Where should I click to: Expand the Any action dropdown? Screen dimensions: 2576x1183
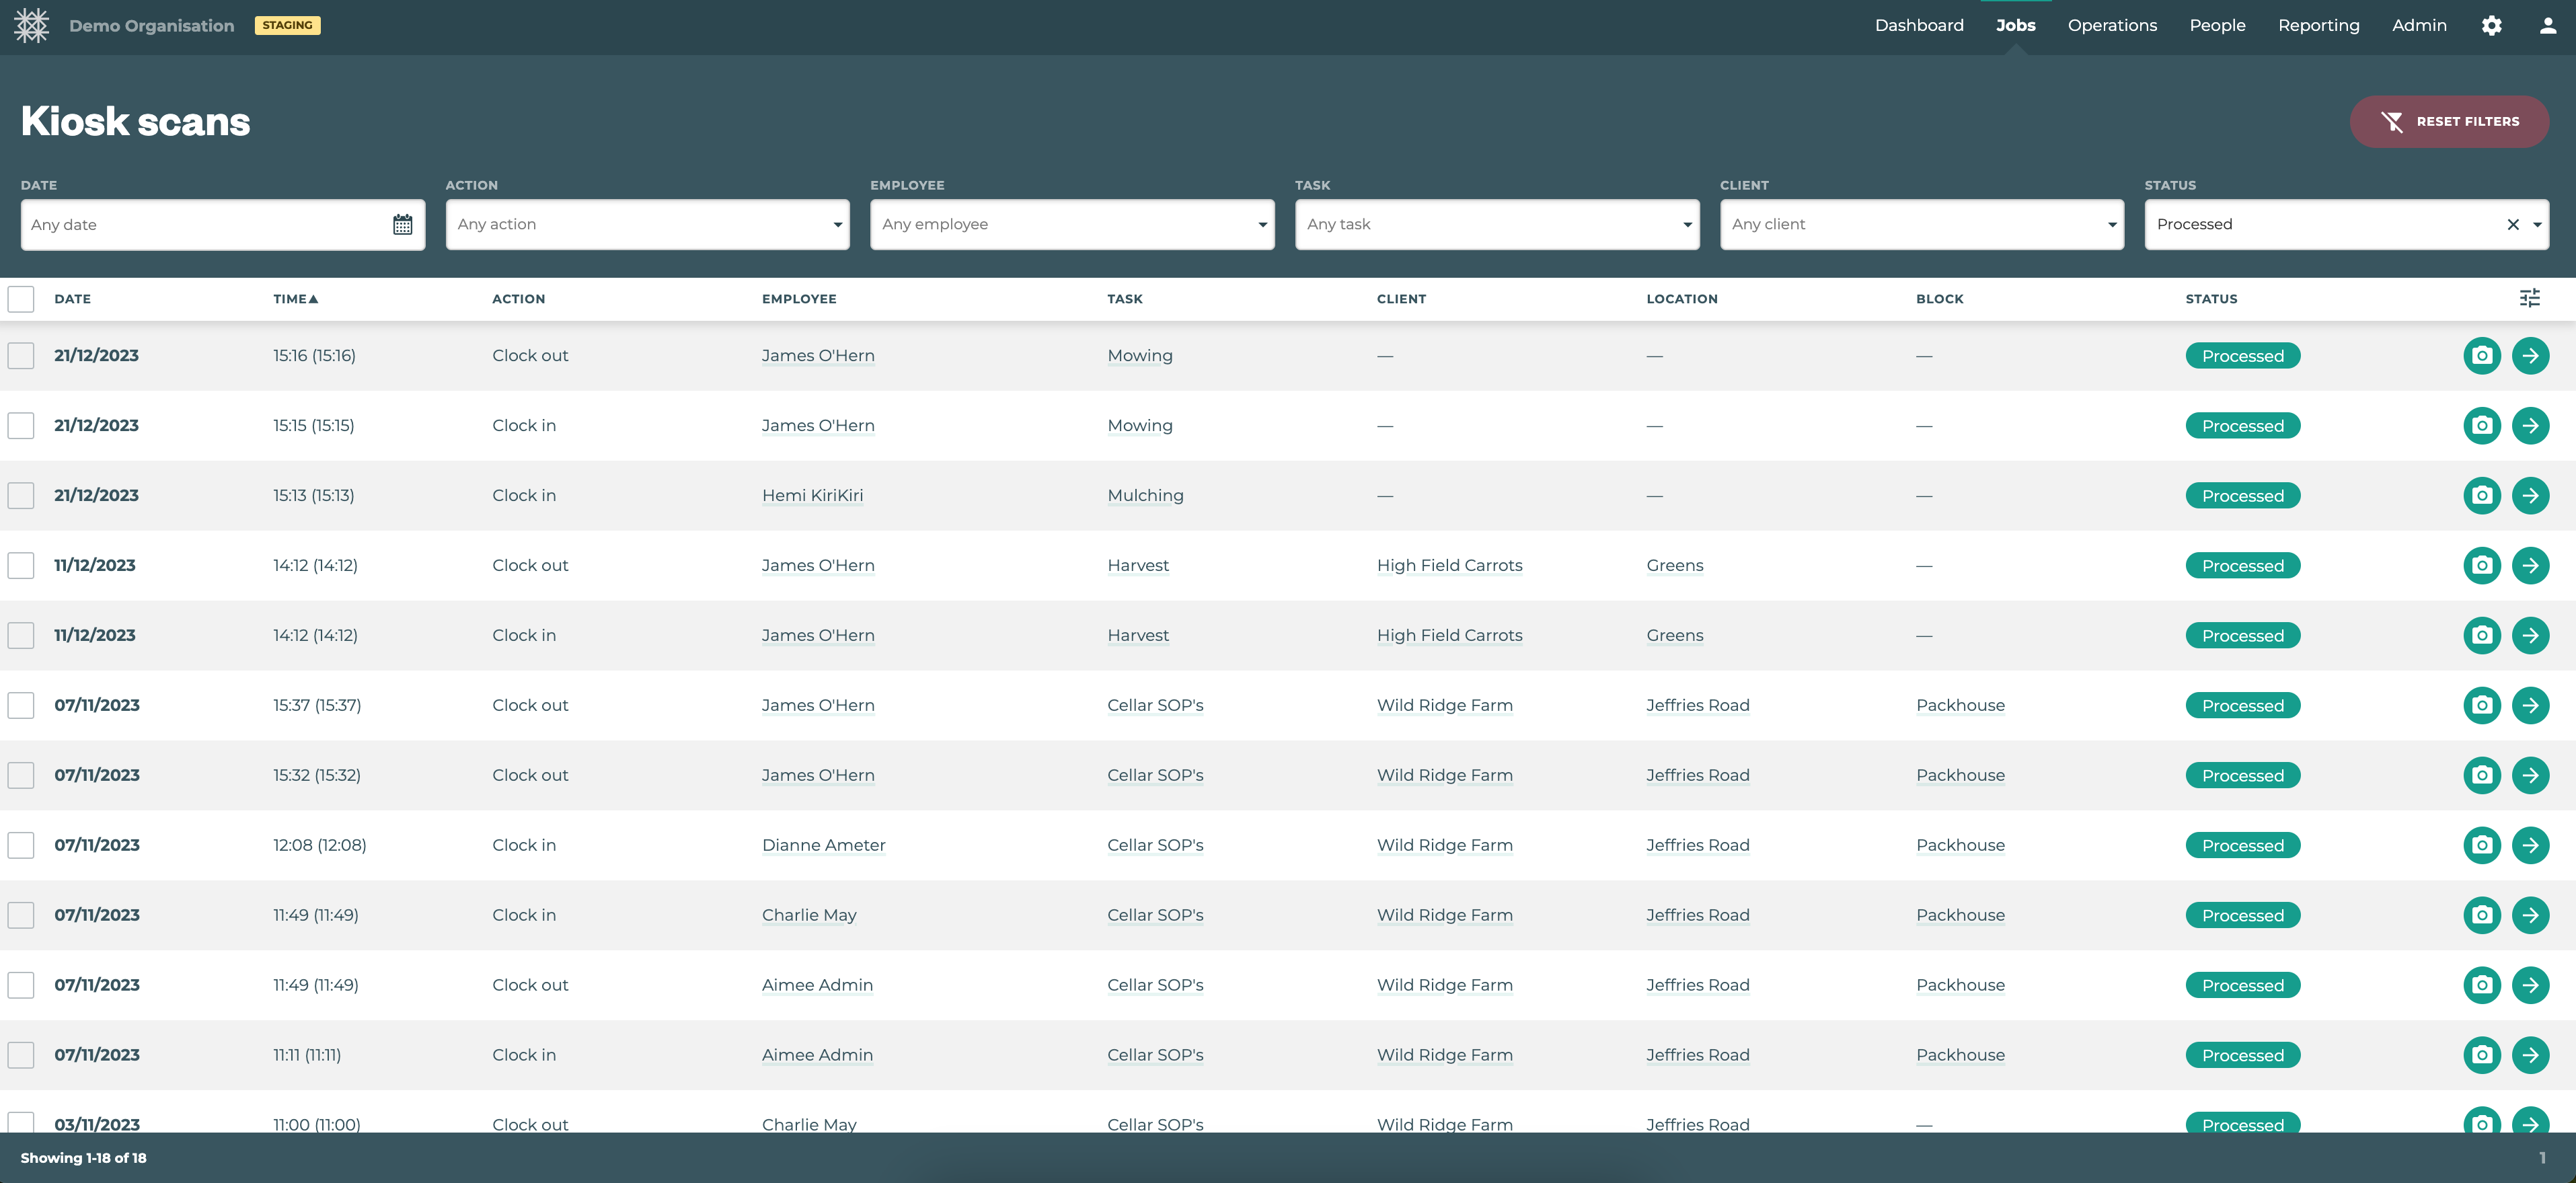(647, 225)
